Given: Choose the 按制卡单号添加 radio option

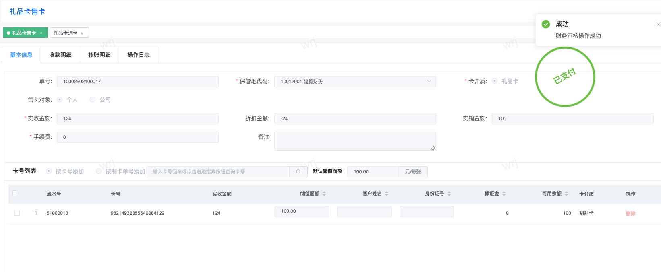Looking at the screenshot, I should click(x=99, y=171).
